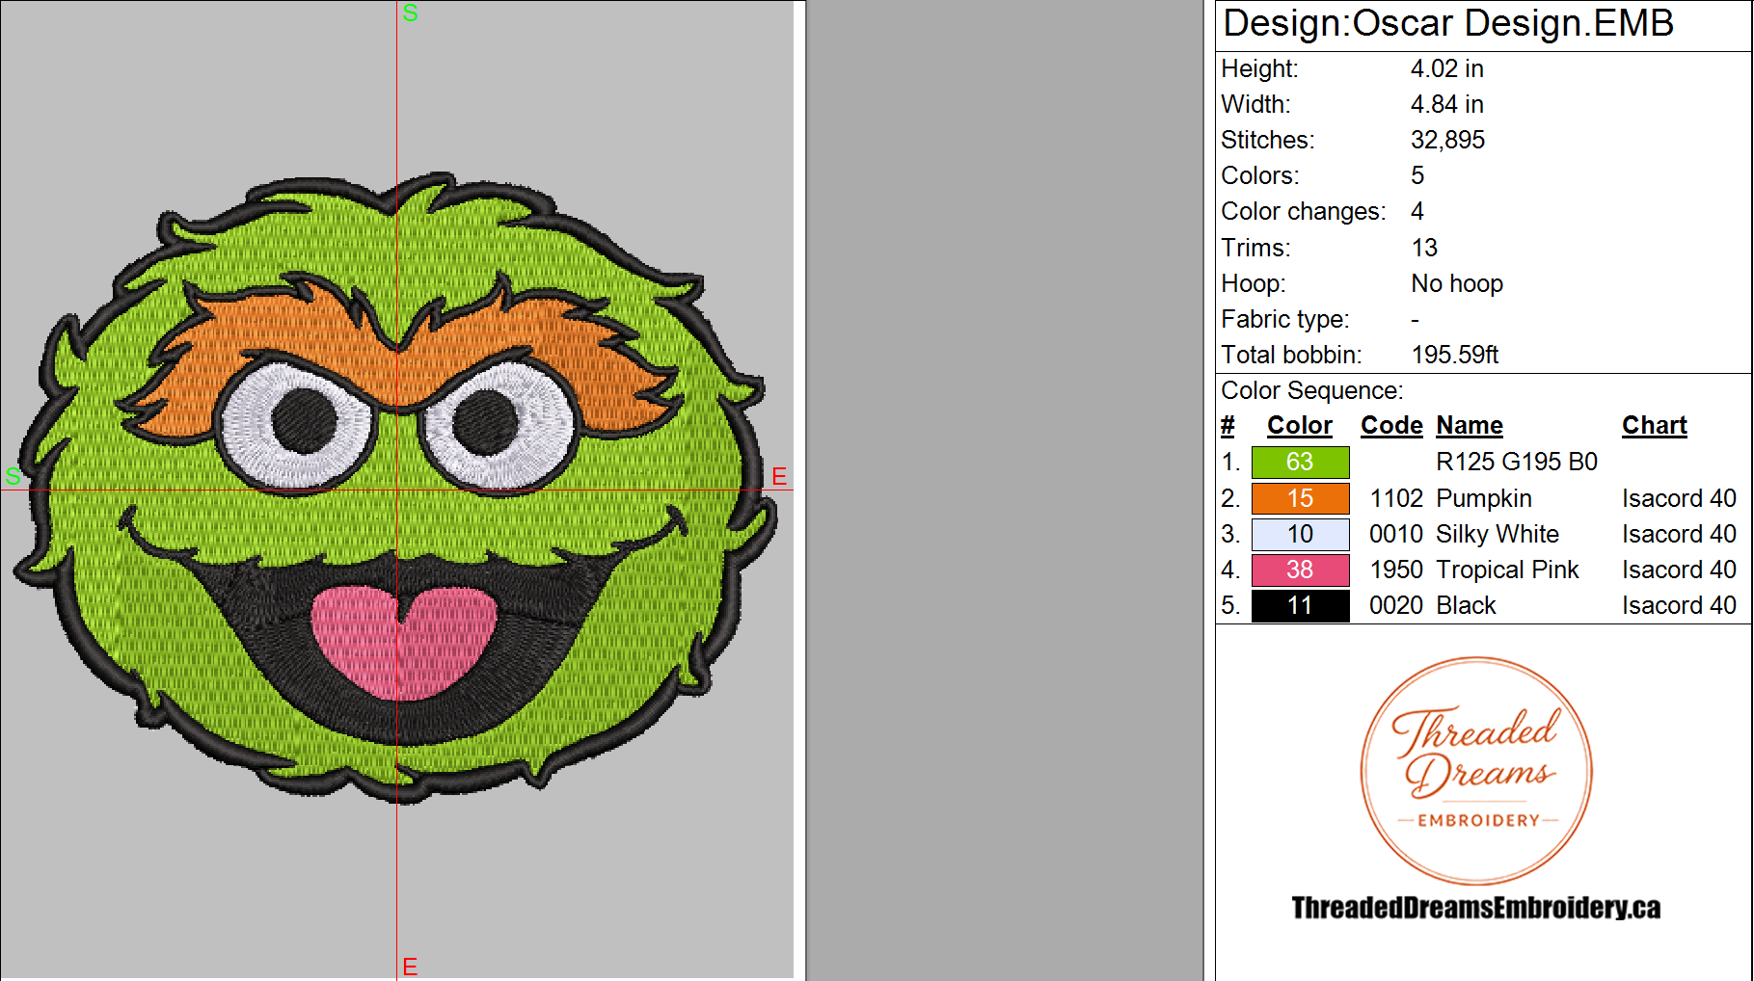The height and width of the screenshot is (981, 1754).
Task: Click the green color swatch numbered 63
Action: 1300,463
